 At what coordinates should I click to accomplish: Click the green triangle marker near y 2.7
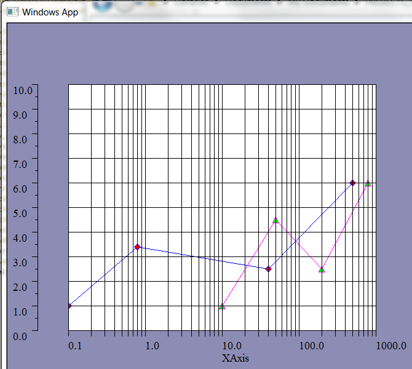point(322,269)
